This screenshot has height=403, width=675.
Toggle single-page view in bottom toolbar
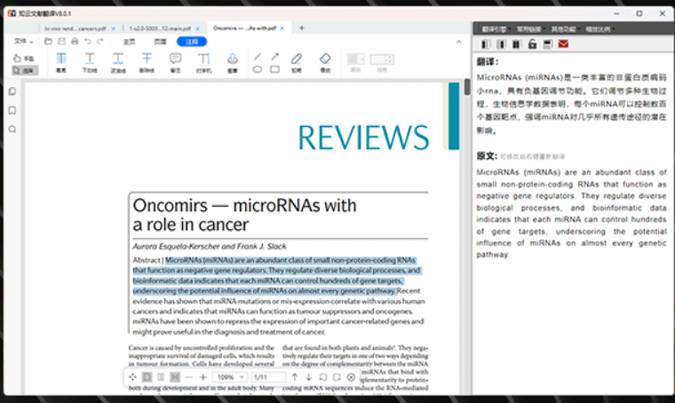[x=147, y=377]
